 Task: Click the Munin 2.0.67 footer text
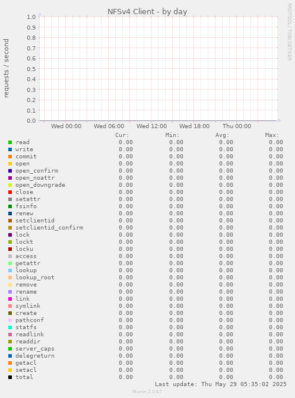tap(147, 391)
